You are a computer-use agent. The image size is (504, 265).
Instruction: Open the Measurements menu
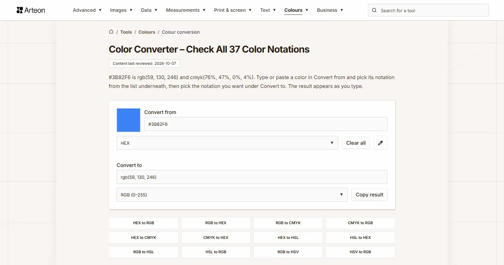coord(186,10)
